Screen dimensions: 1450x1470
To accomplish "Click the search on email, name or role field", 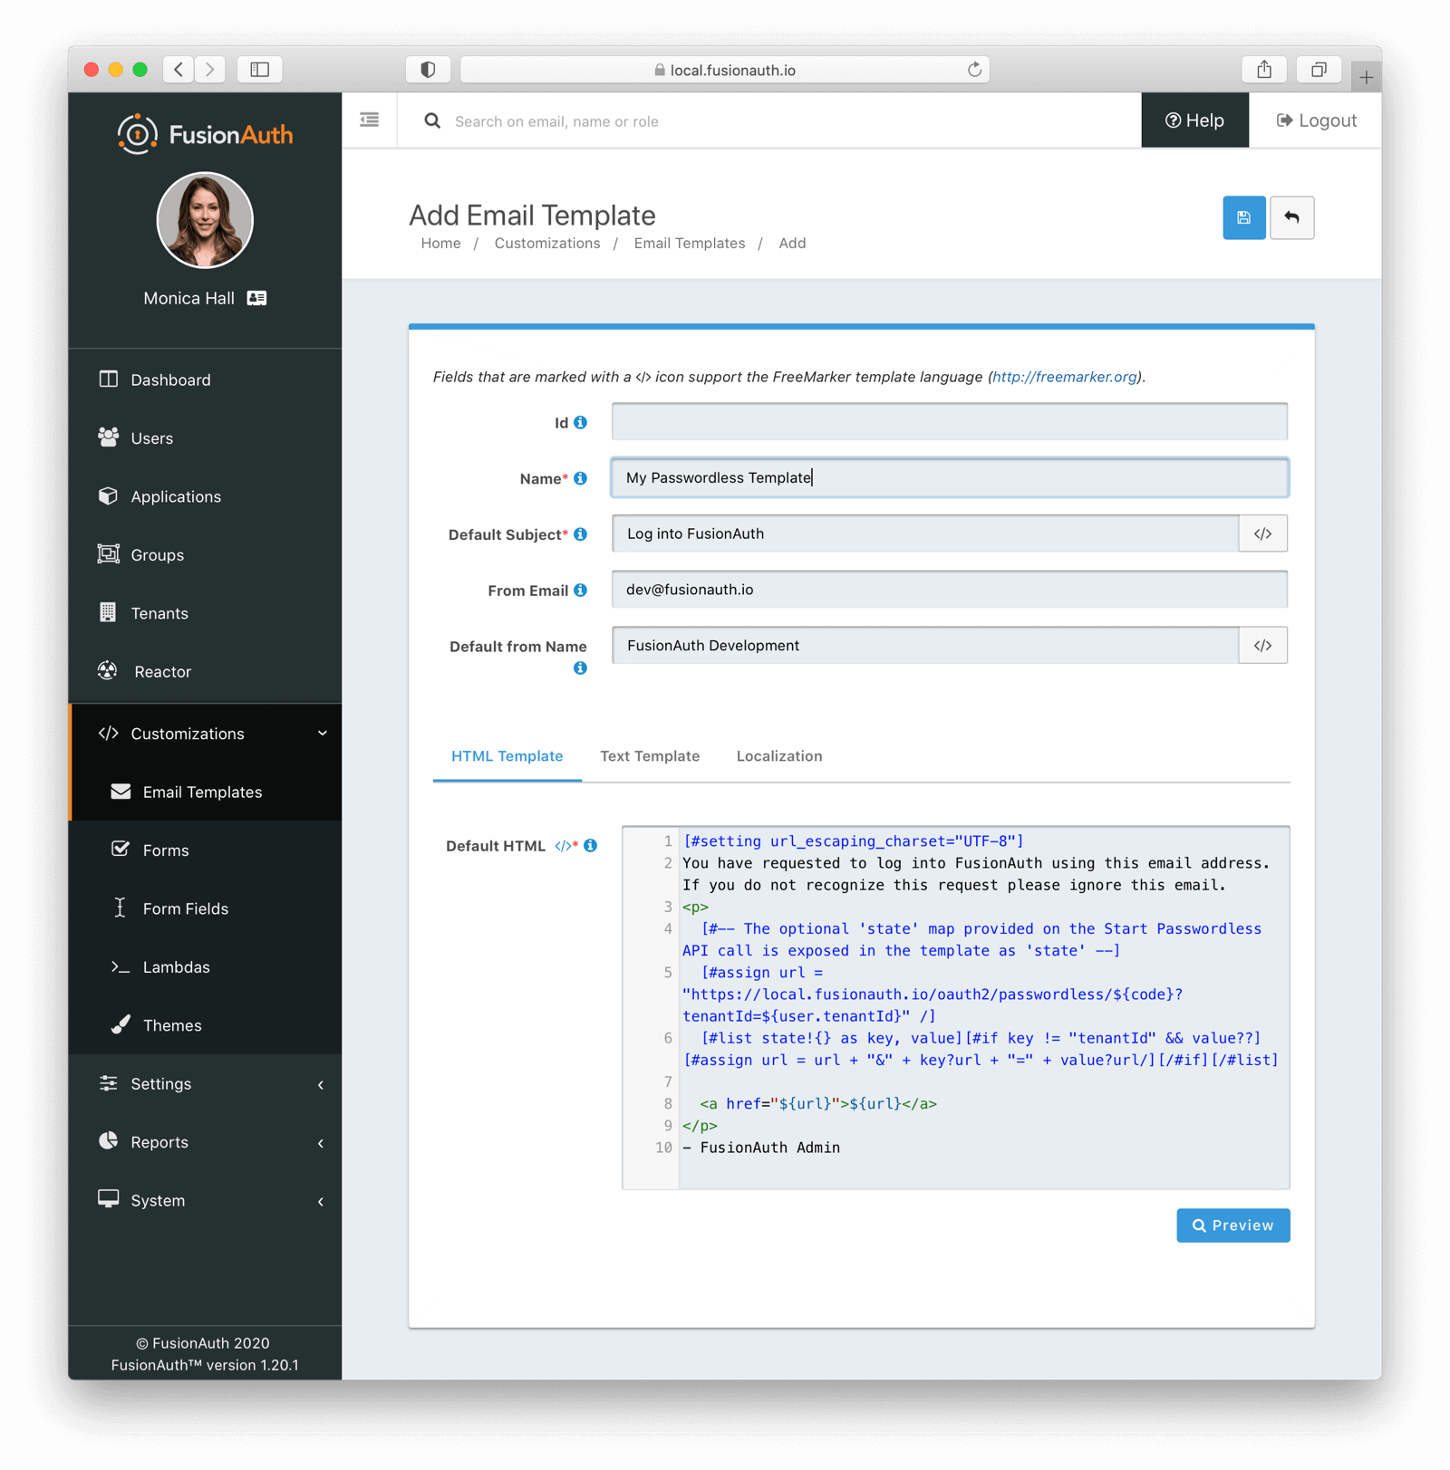I will [788, 121].
